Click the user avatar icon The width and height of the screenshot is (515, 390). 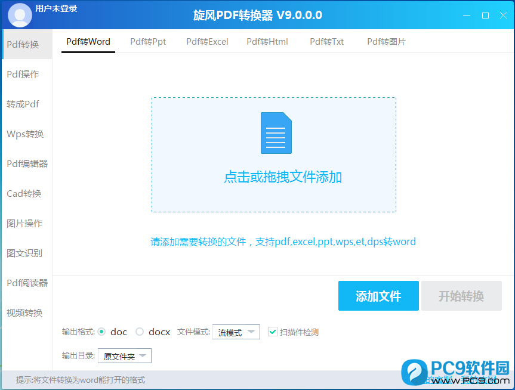(x=20, y=15)
